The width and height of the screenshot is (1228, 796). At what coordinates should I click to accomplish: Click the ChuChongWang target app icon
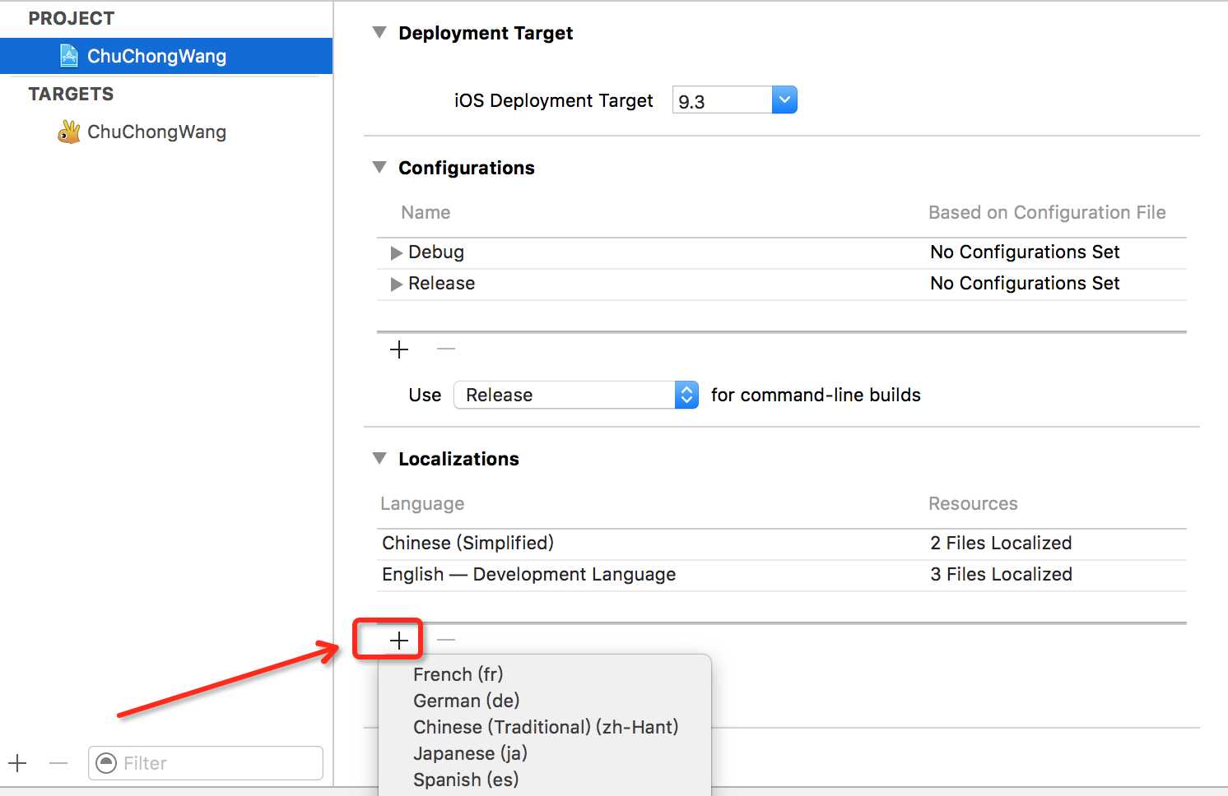point(69,132)
